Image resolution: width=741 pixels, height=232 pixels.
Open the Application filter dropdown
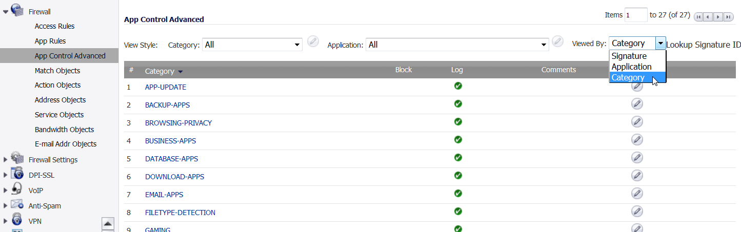coord(457,45)
